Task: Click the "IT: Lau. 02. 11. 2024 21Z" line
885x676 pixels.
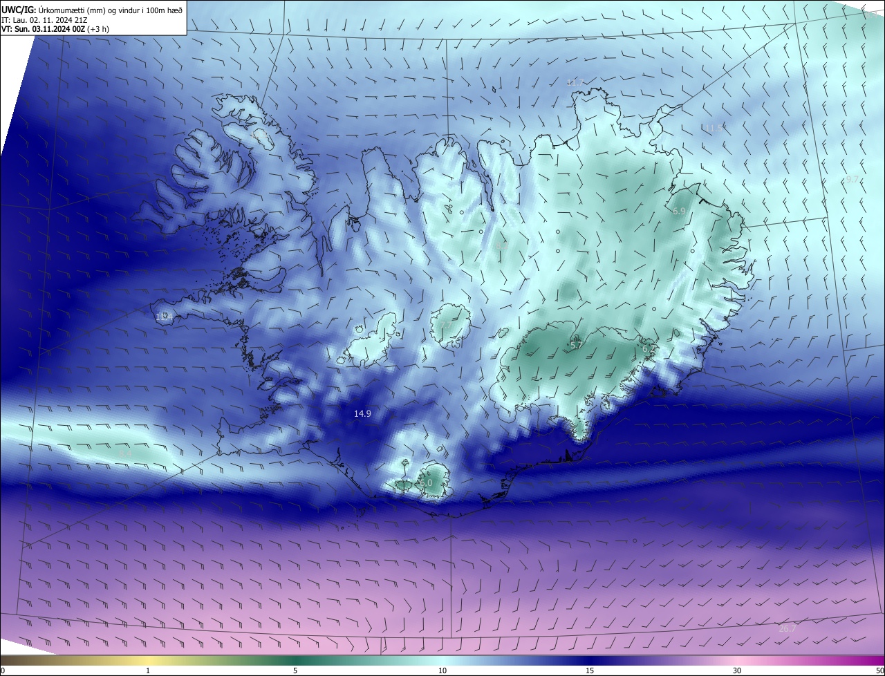Action: (x=46, y=19)
